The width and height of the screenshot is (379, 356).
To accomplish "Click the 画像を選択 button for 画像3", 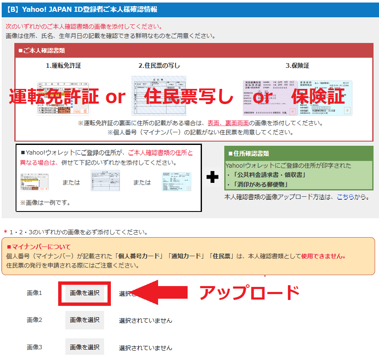I will [85, 346].
